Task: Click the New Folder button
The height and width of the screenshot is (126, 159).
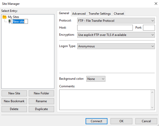Action: click(x=41, y=93)
